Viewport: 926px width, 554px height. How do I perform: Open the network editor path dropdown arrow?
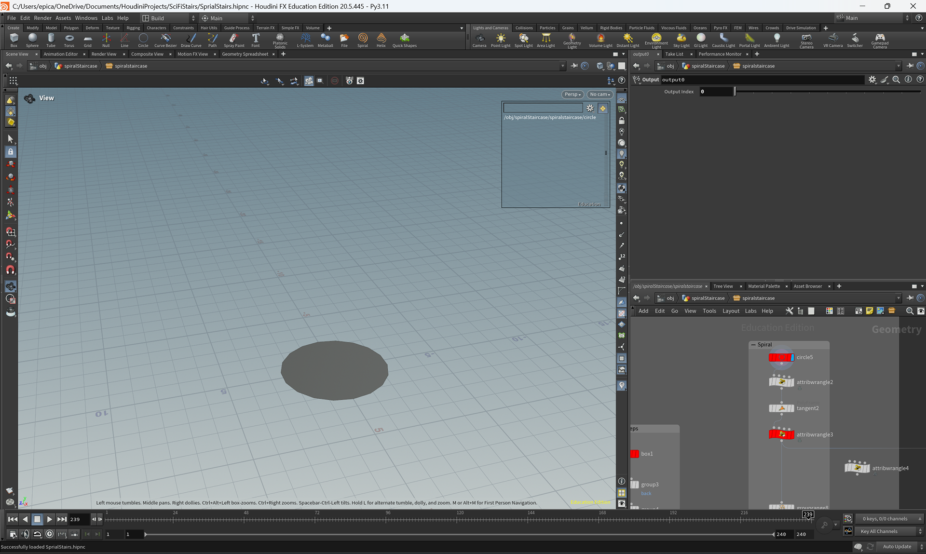point(898,298)
